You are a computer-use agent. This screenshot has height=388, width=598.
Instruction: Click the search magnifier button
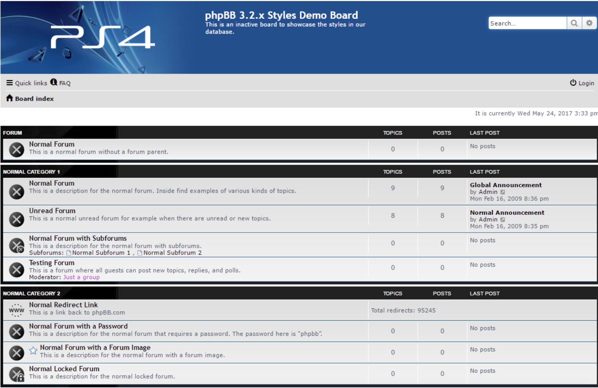(574, 23)
